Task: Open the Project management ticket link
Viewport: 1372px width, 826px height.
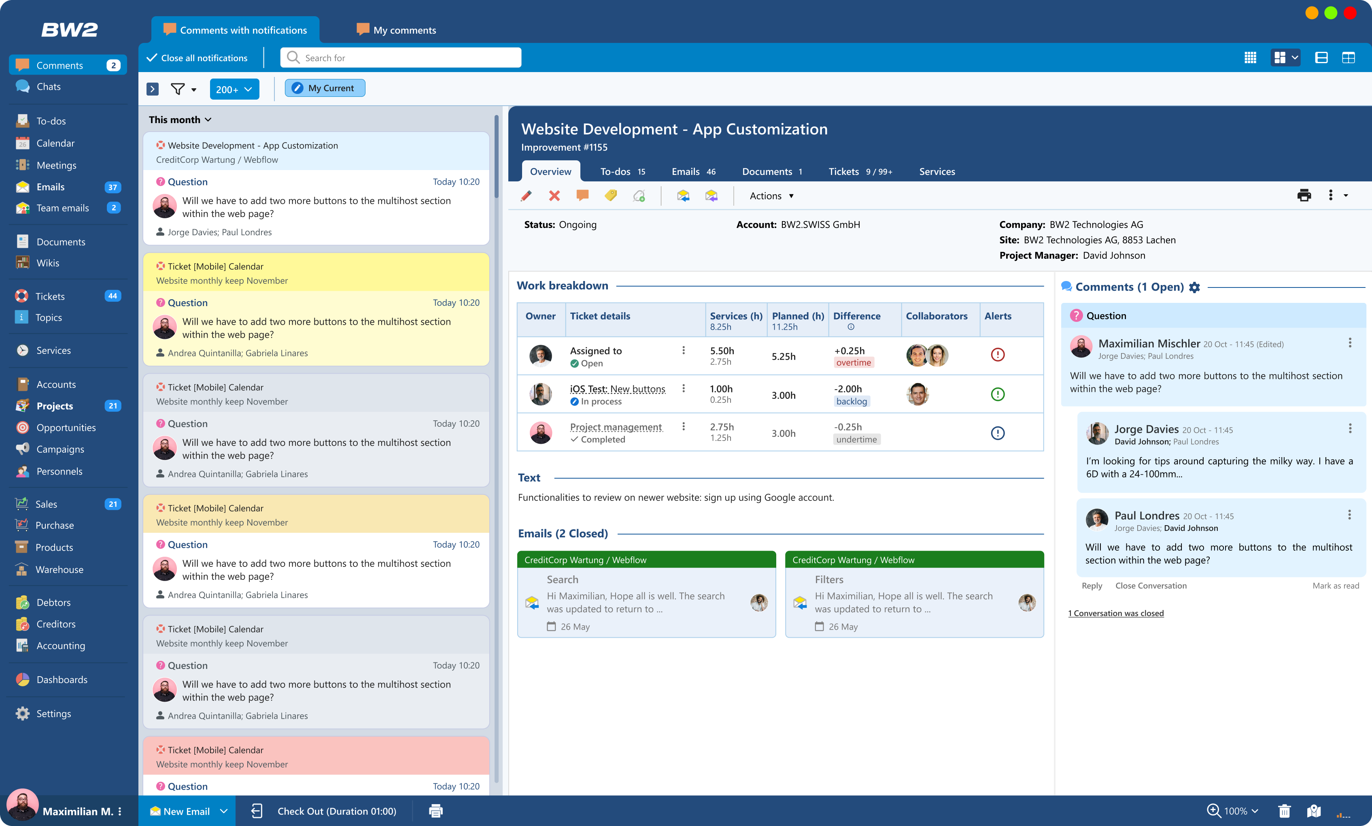Action: tap(616, 427)
